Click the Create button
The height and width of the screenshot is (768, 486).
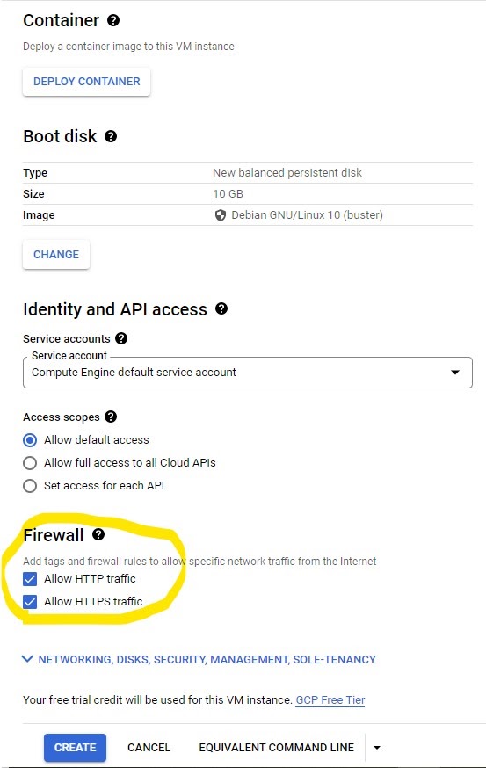tap(75, 748)
